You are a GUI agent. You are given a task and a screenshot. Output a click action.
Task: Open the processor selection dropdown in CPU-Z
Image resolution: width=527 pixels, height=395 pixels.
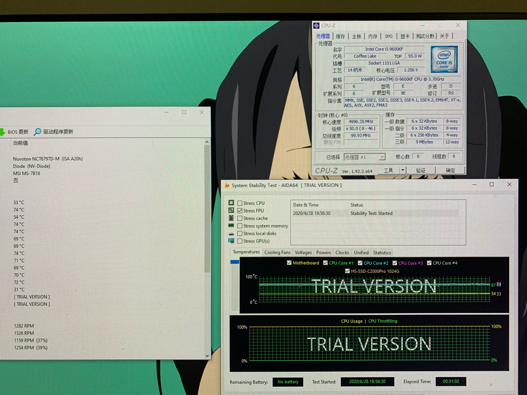[x=382, y=157]
